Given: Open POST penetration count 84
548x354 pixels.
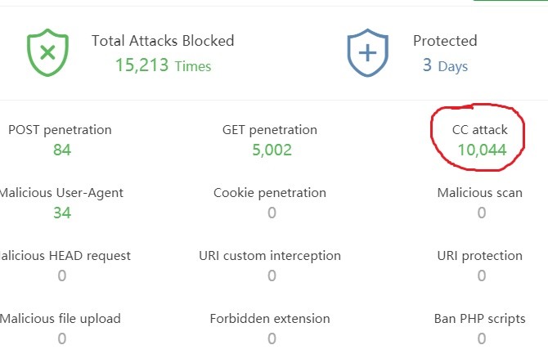Looking at the screenshot, I should [x=61, y=150].
